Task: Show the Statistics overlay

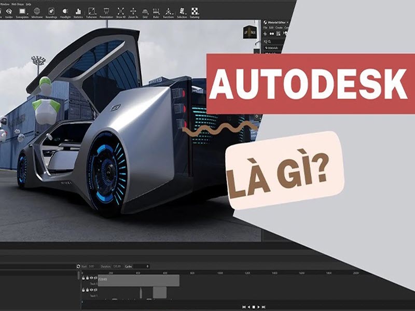Action: click(78, 12)
